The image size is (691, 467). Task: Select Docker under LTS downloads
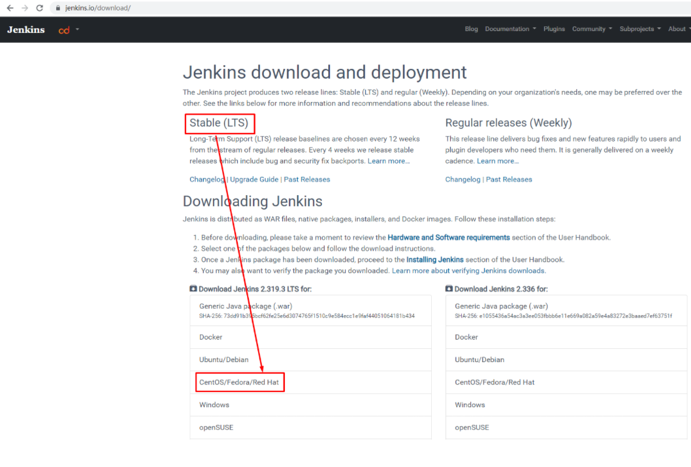[310, 337]
